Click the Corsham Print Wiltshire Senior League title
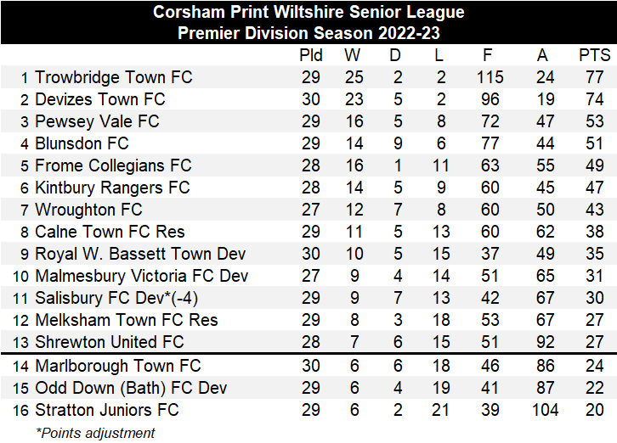This screenshot has height=443, width=617. [x=308, y=13]
